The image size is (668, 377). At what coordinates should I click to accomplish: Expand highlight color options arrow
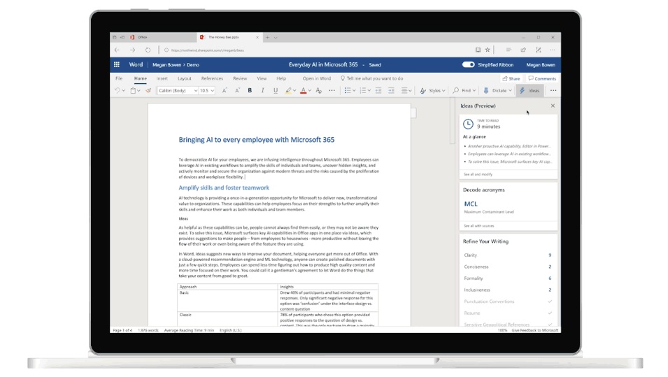point(294,91)
